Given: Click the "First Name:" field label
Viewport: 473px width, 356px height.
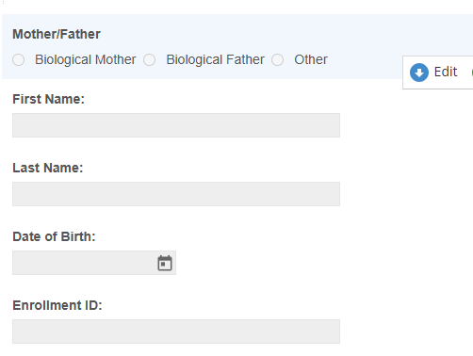Looking at the screenshot, I should 49,99.
